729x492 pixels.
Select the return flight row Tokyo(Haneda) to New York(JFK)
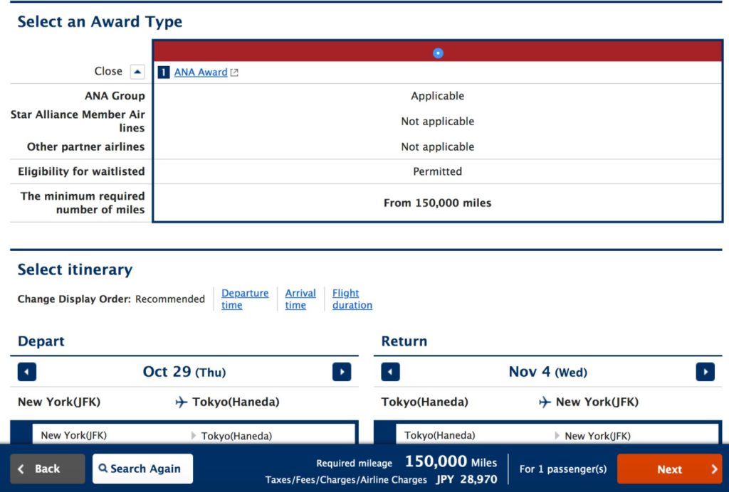547,434
